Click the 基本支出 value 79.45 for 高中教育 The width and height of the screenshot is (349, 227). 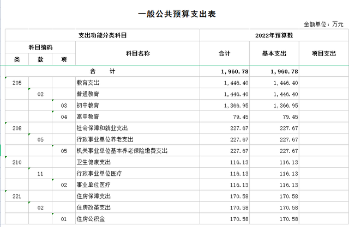(289, 116)
